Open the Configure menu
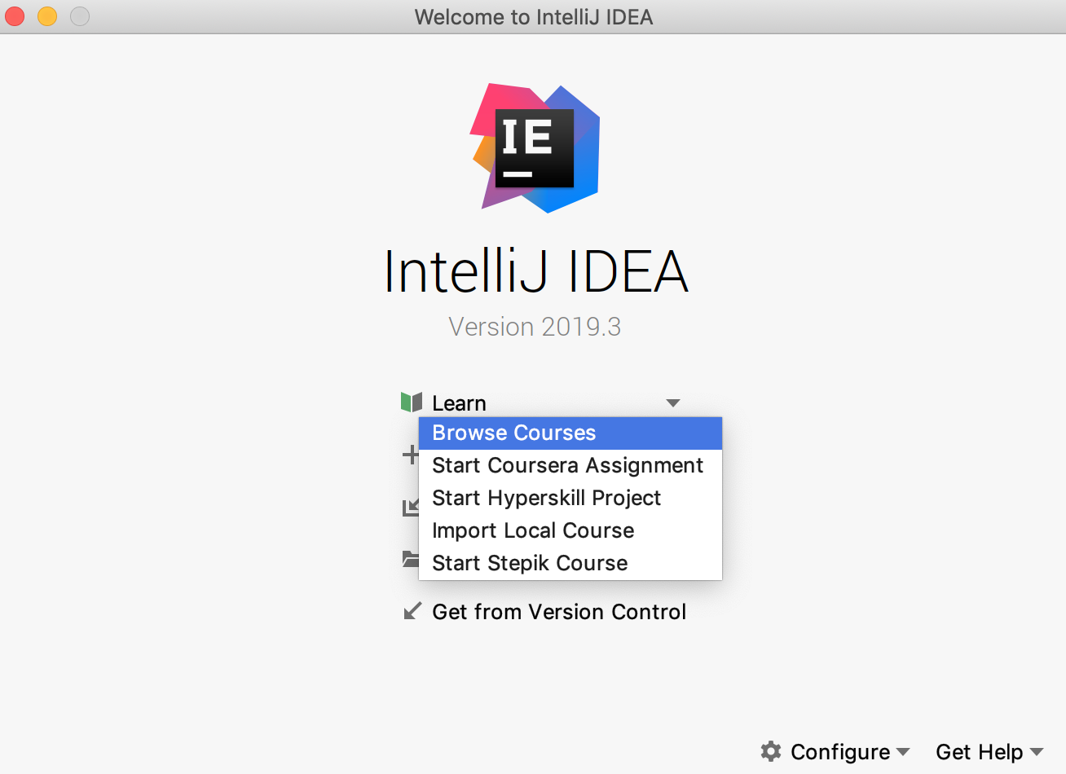Screen dimensions: 1066x774 pyautogui.click(x=840, y=752)
